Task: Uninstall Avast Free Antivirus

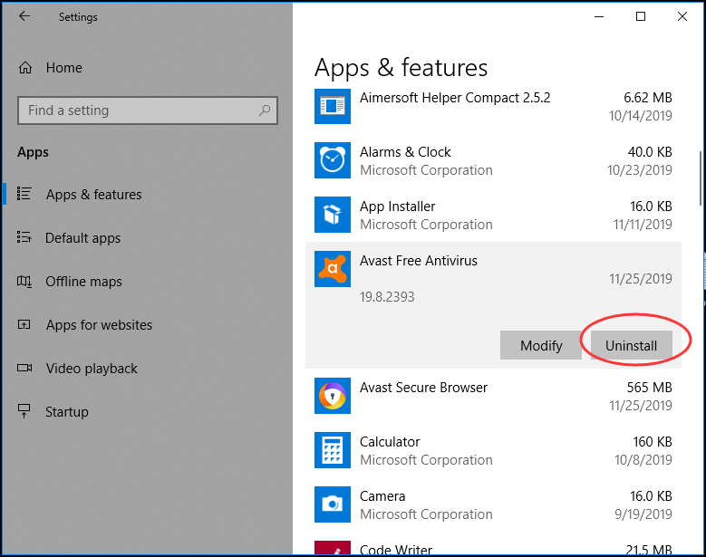Action: click(x=632, y=346)
